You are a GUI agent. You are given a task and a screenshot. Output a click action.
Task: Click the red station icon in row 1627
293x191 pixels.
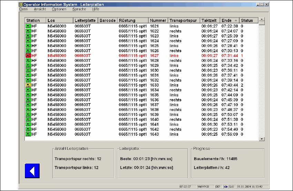28,56
